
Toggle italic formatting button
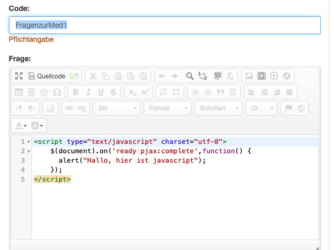(88, 92)
